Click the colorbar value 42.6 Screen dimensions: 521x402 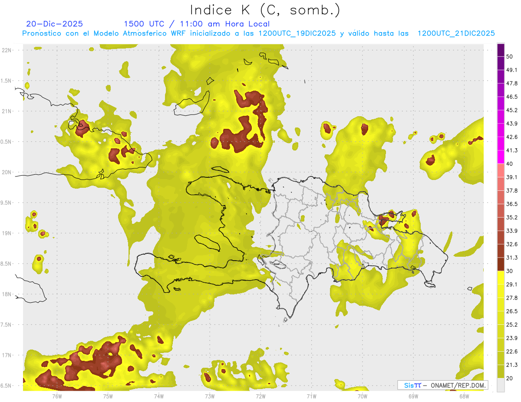click(x=512, y=137)
